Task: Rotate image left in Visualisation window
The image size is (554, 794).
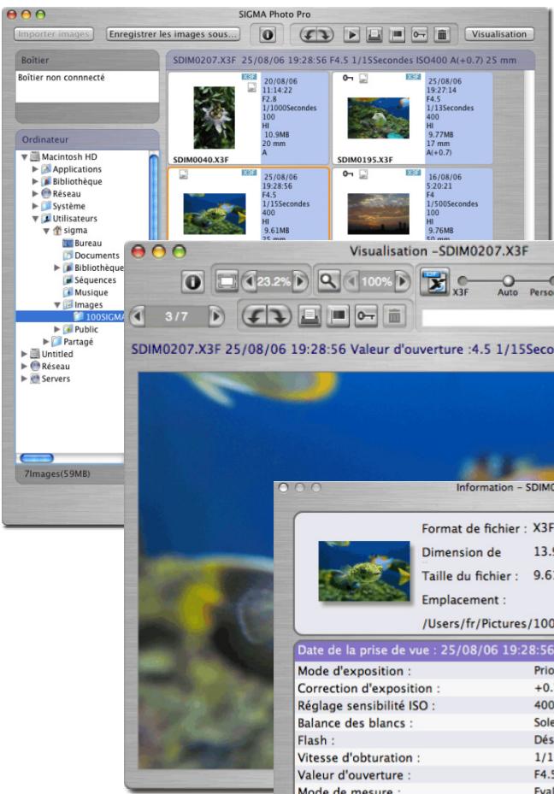Action: 255,316
